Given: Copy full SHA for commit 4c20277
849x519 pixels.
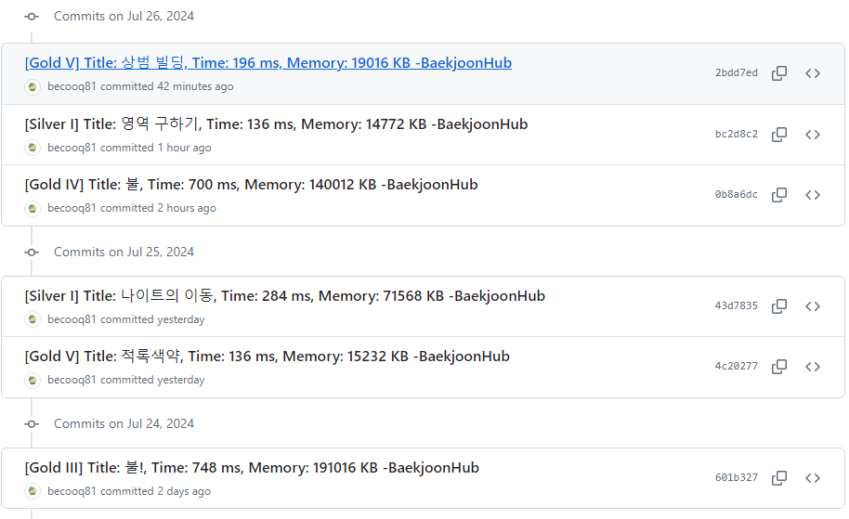Looking at the screenshot, I should [779, 367].
